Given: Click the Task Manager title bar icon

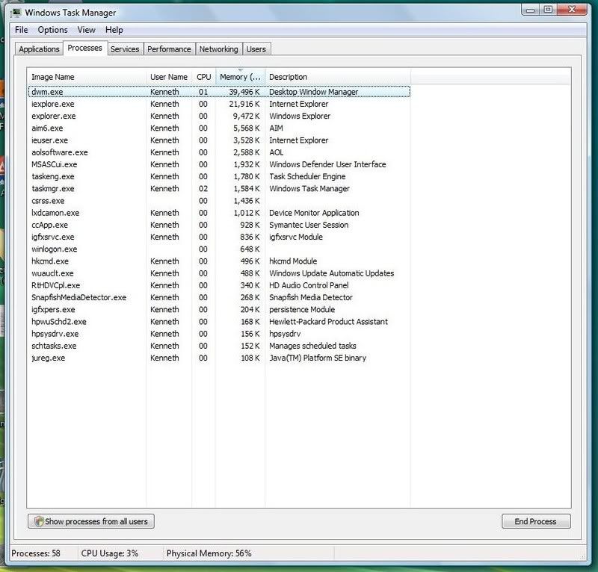Looking at the screenshot, I should coord(16,13).
